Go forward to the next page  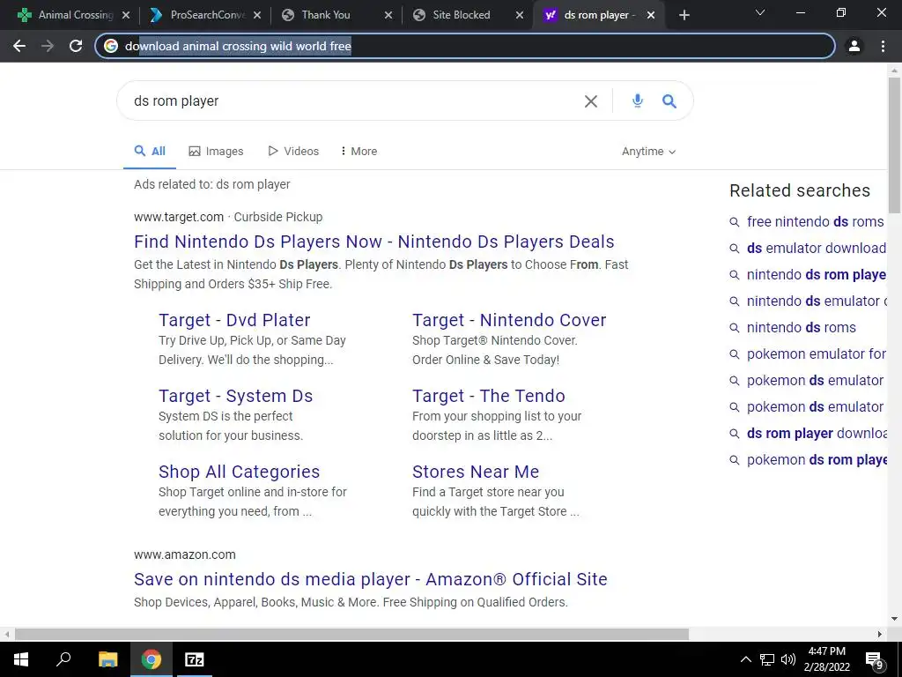(x=48, y=46)
